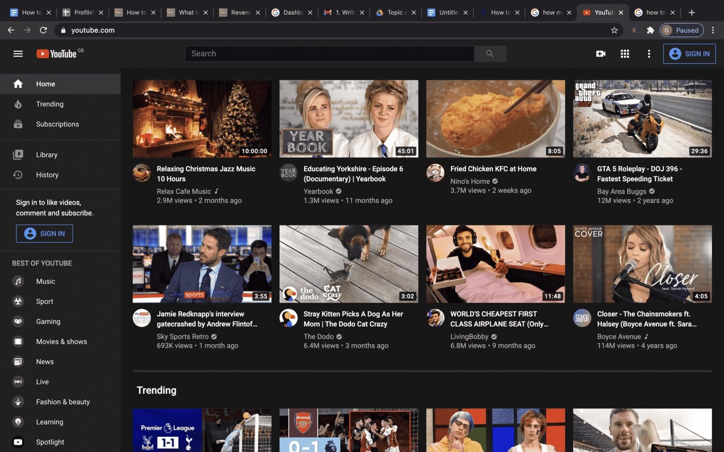Click the search magnifier button
Screen dimensions: 724x452
490,53
